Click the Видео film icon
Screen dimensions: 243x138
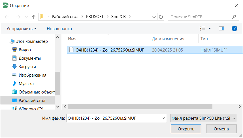pyautogui.click(x=14, y=50)
